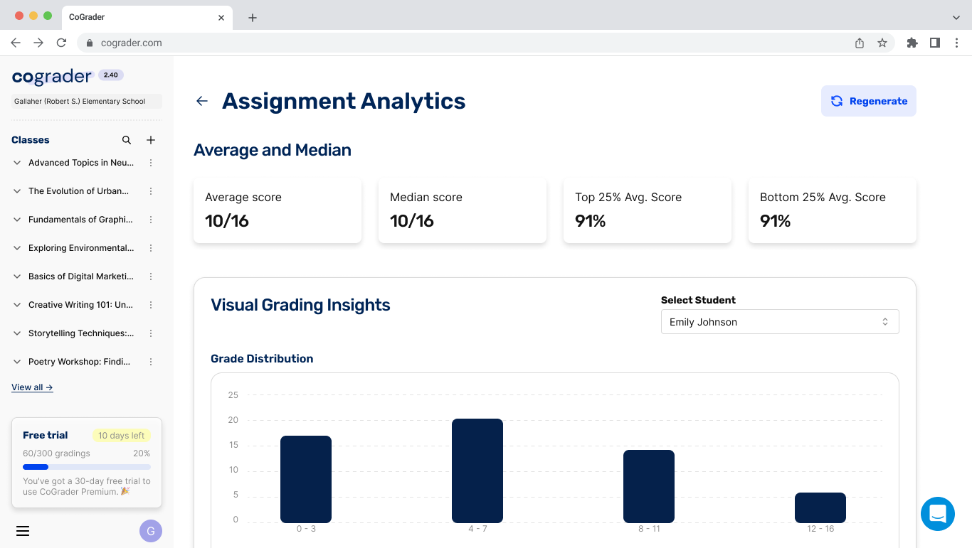Open the chat support bubble
The width and height of the screenshot is (972, 548).
pos(937,513)
